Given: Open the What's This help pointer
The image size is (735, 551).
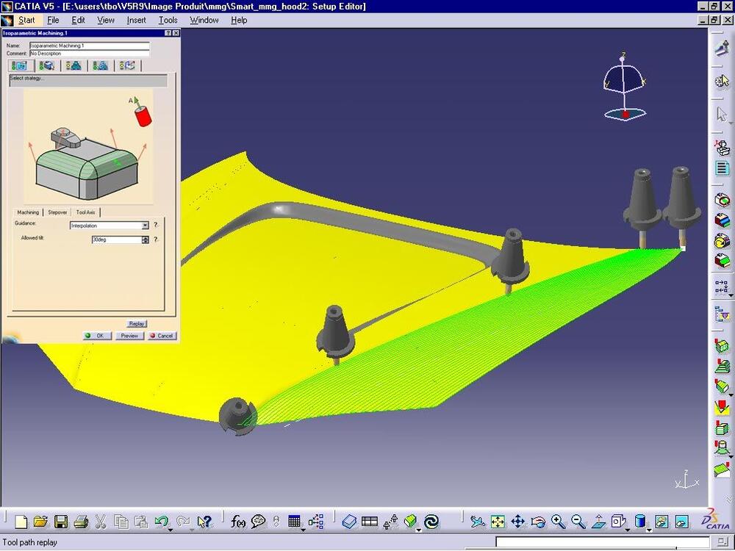Looking at the screenshot, I should click(x=204, y=522).
